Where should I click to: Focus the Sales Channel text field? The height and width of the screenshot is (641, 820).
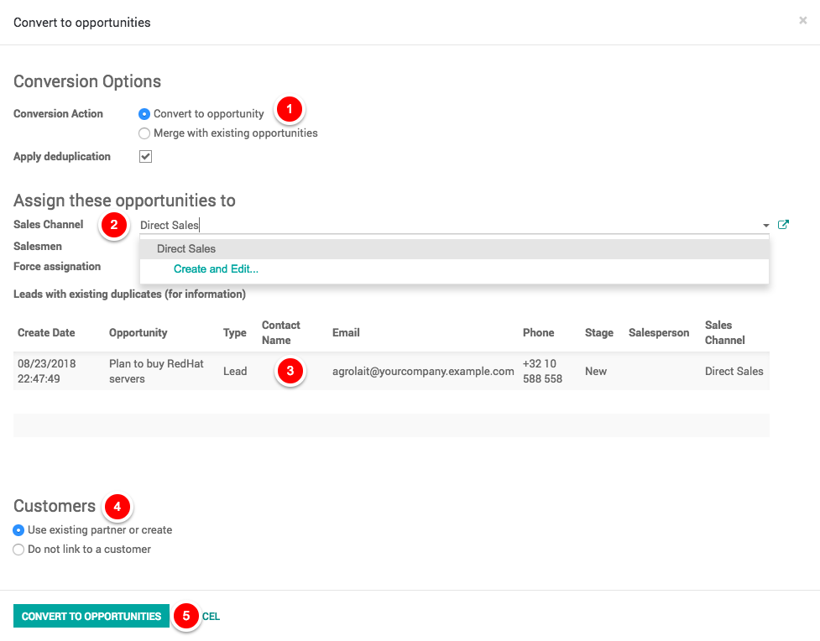pos(445,225)
